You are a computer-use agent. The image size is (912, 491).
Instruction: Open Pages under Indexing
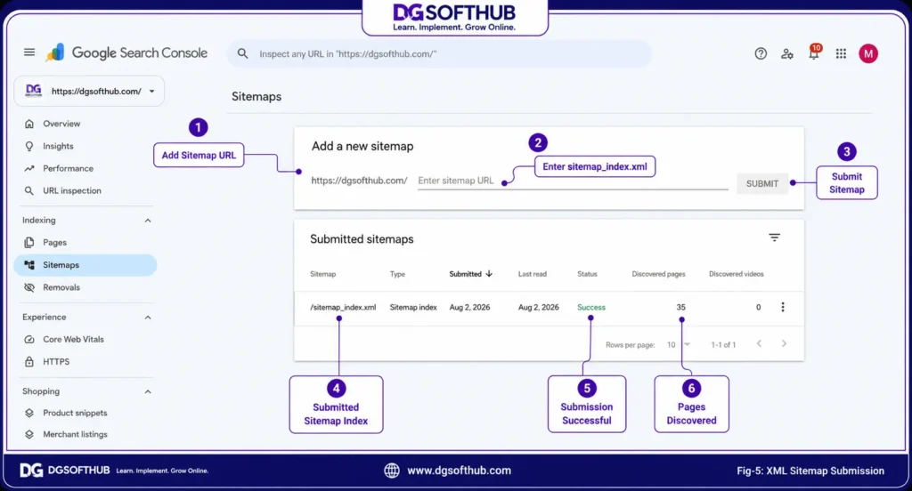[x=85, y=242]
